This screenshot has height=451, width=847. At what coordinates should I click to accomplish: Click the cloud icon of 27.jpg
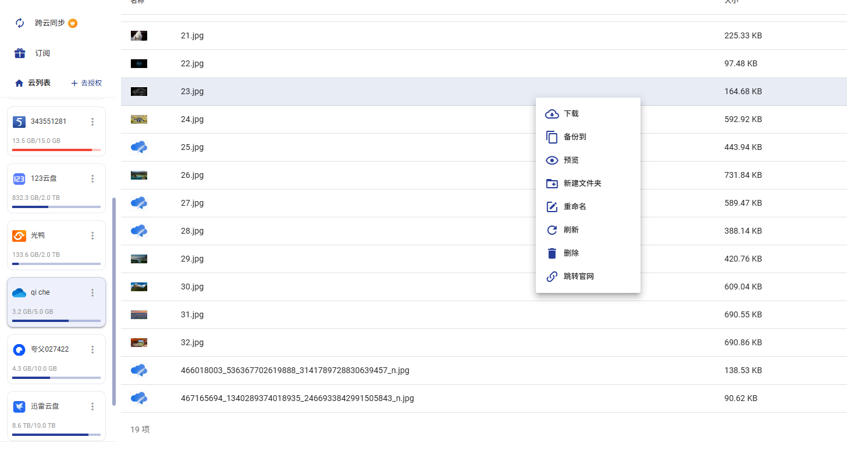[139, 203]
